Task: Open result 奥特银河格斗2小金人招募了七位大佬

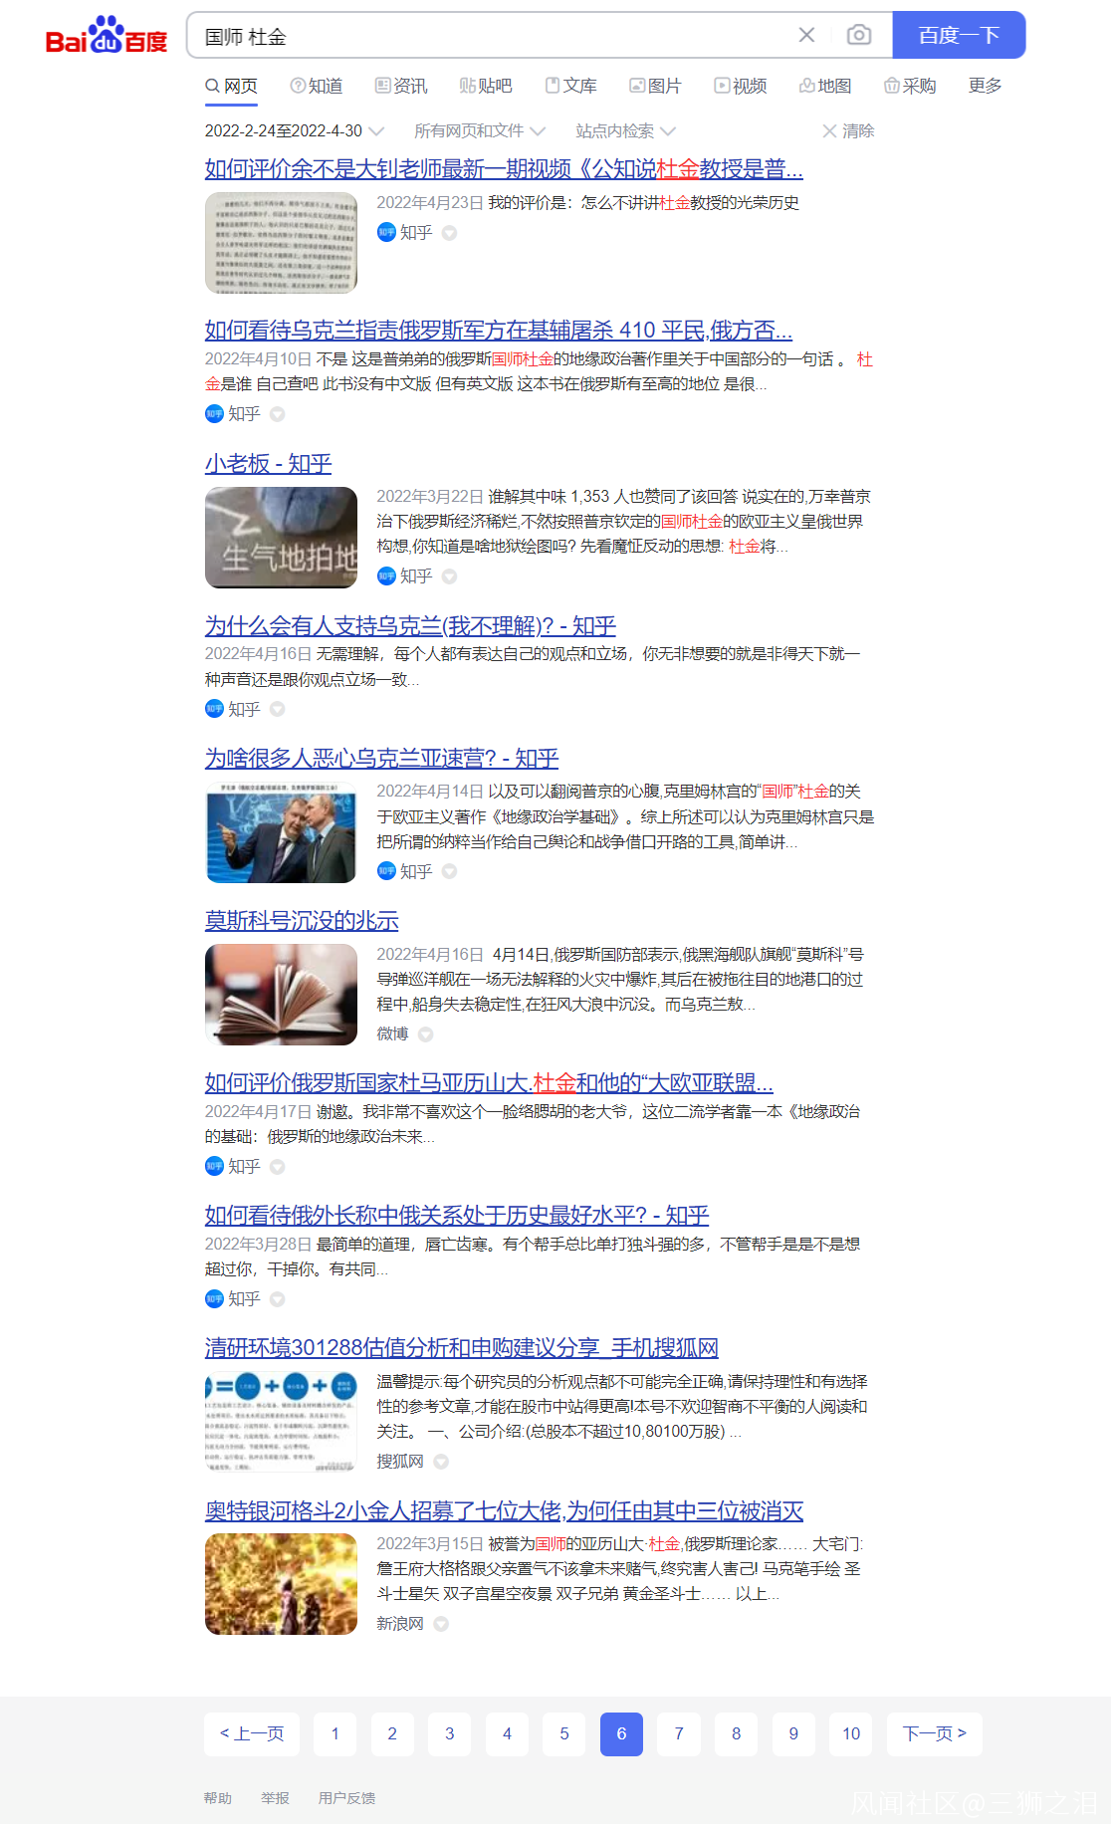Action: [x=505, y=1511]
